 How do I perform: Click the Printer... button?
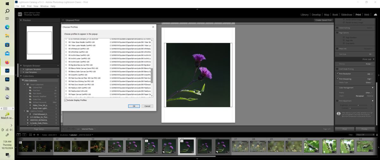pos(365,129)
